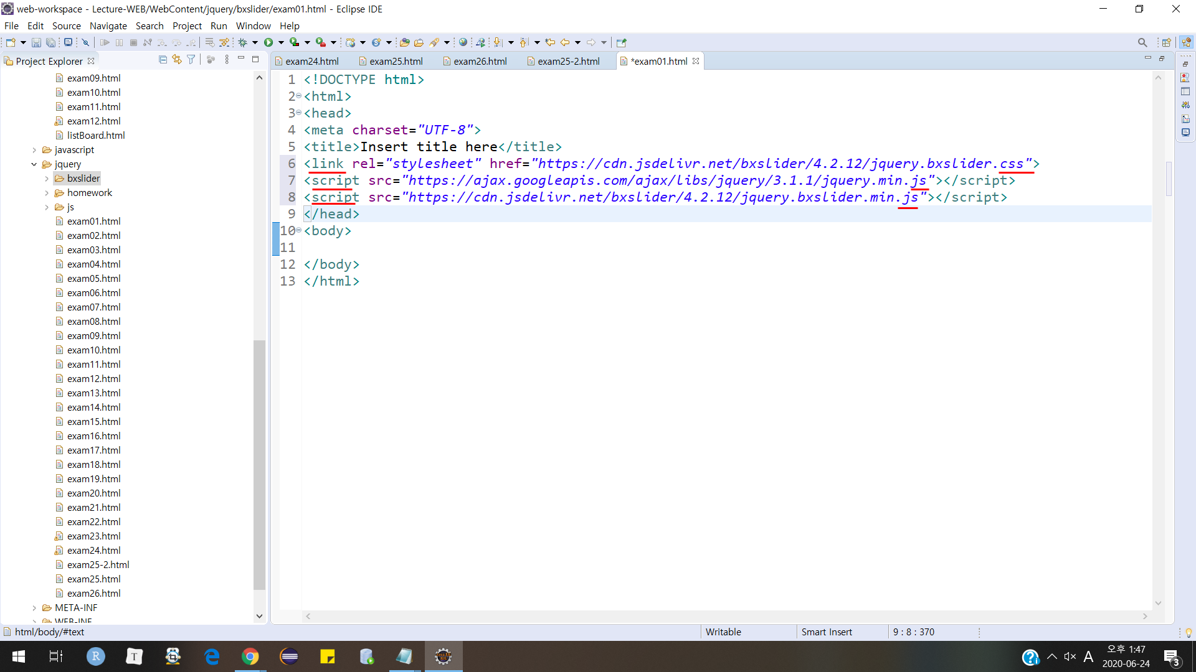1196x672 pixels.
Task: Click the Project Explorer vertical scrollbar thumb
Action: [x=259, y=464]
